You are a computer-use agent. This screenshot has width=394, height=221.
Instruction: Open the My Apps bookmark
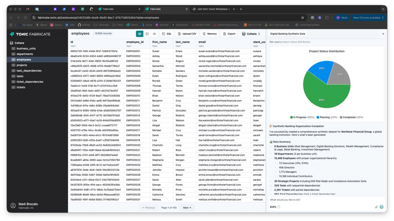[25, 25]
